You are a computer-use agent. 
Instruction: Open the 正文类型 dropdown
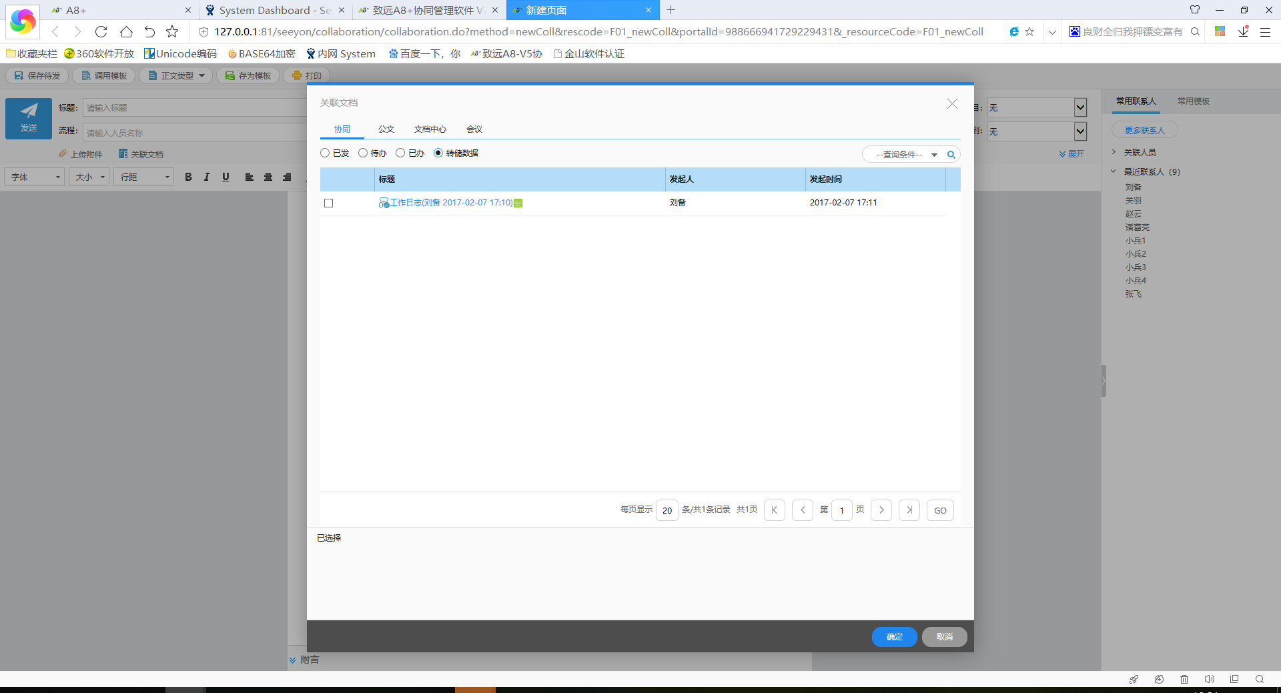pyautogui.click(x=176, y=76)
